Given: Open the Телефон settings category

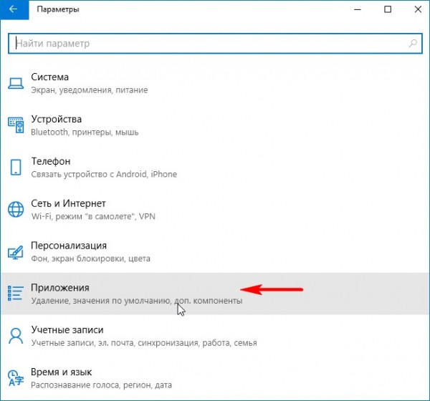Looking at the screenshot, I should pyautogui.click(x=215, y=167).
